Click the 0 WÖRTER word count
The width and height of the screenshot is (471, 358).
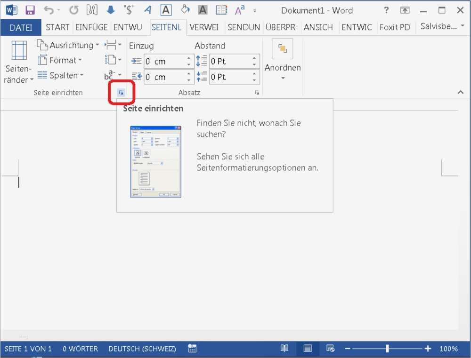79,349
